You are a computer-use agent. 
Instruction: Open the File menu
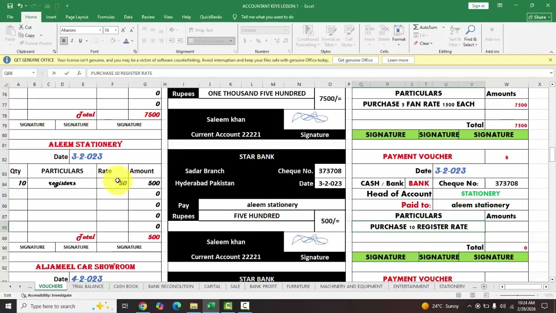[10, 17]
